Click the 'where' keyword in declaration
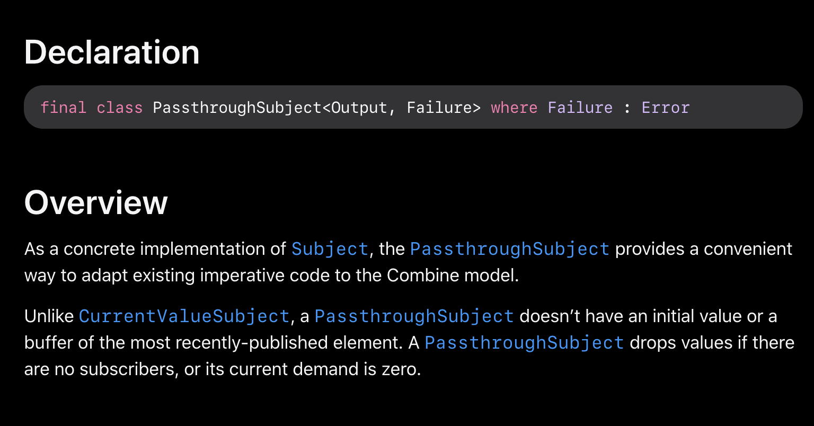The image size is (814, 426). click(x=514, y=108)
